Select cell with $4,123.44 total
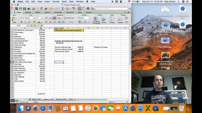The width and height of the screenshot is (202, 113). tap(59, 43)
